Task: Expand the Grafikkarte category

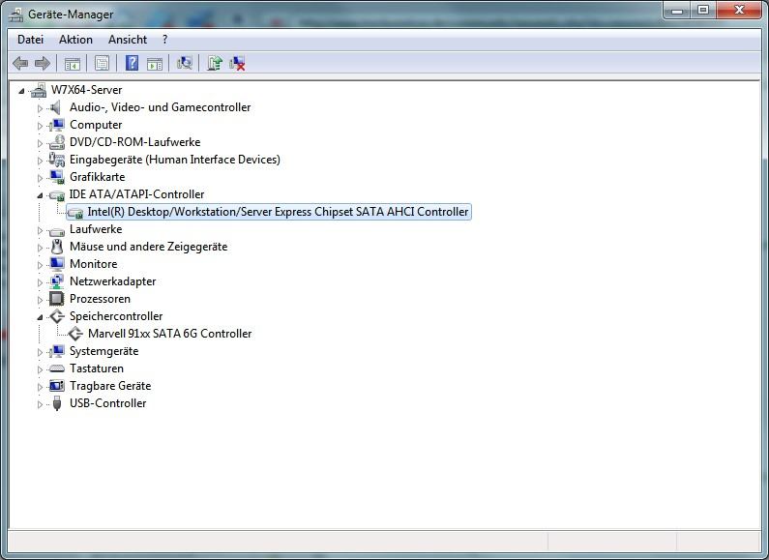Action: [x=40, y=178]
